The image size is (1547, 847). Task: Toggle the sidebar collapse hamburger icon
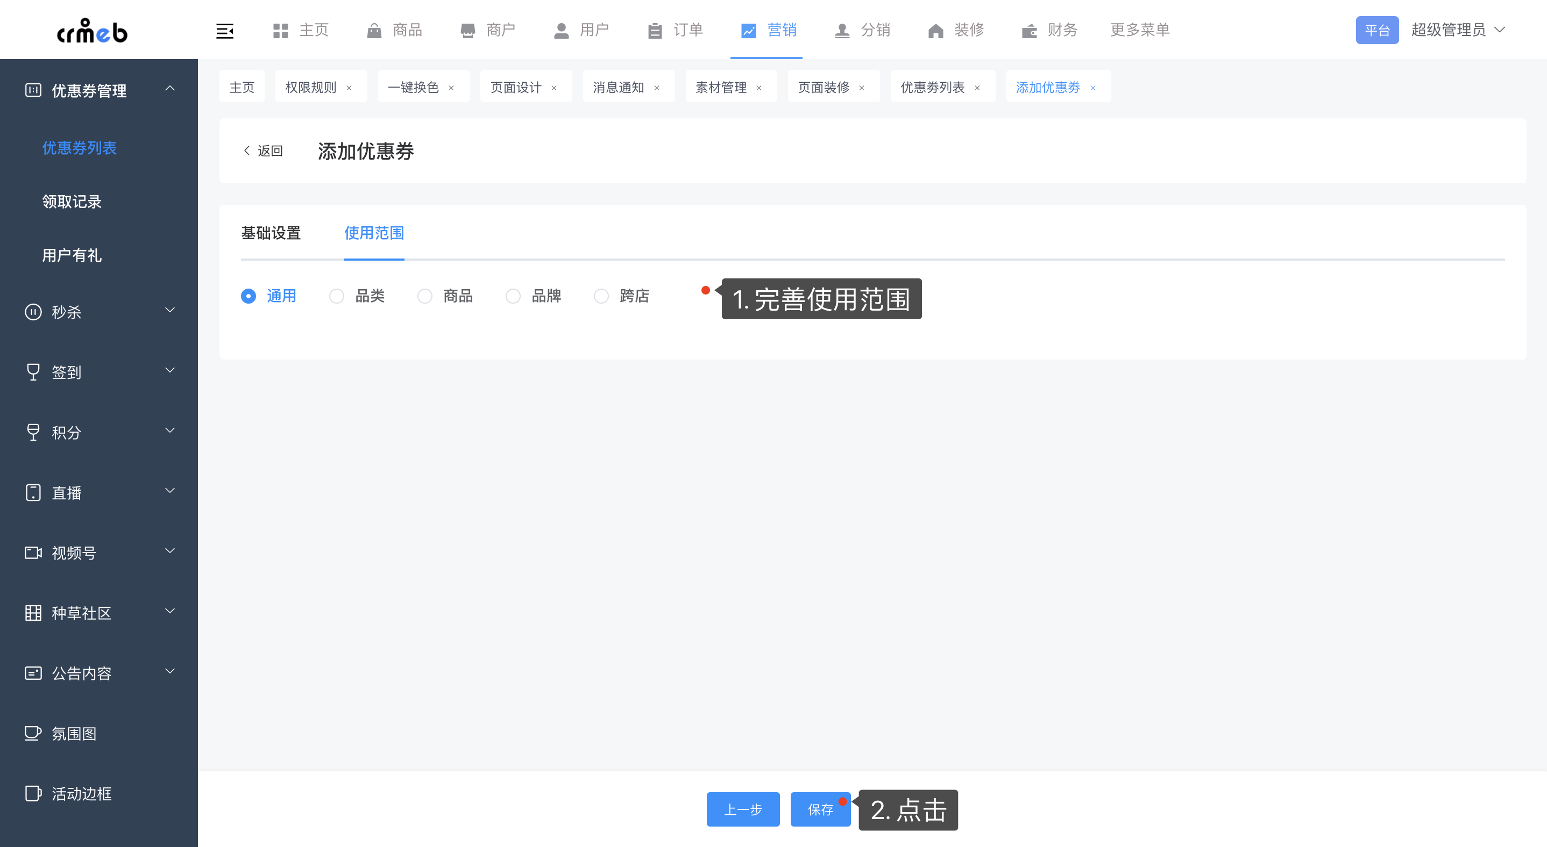[x=225, y=31]
